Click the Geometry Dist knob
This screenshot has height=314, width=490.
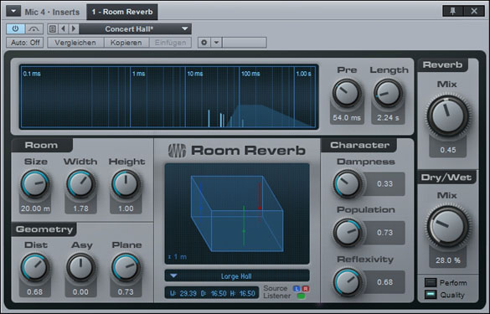pyautogui.click(x=35, y=268)
